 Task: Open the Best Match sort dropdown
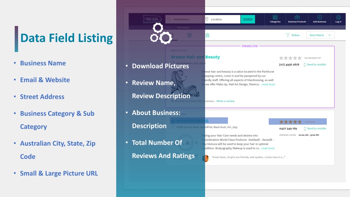pos(320,35)
